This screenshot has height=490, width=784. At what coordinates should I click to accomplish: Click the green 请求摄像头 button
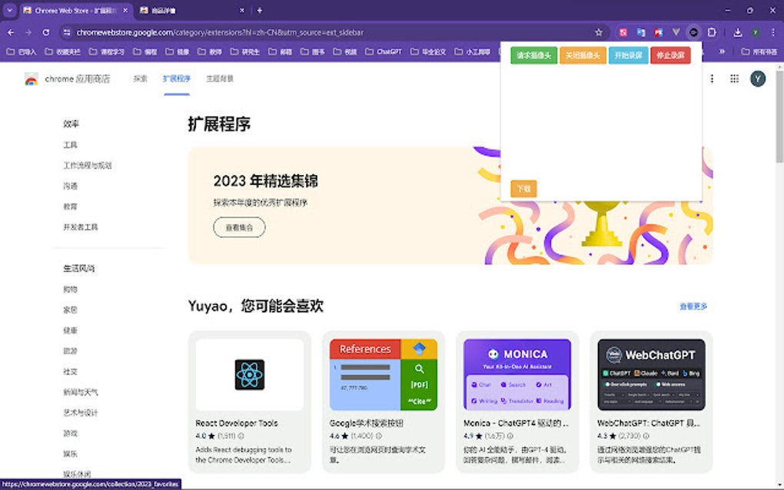[533, 55]
